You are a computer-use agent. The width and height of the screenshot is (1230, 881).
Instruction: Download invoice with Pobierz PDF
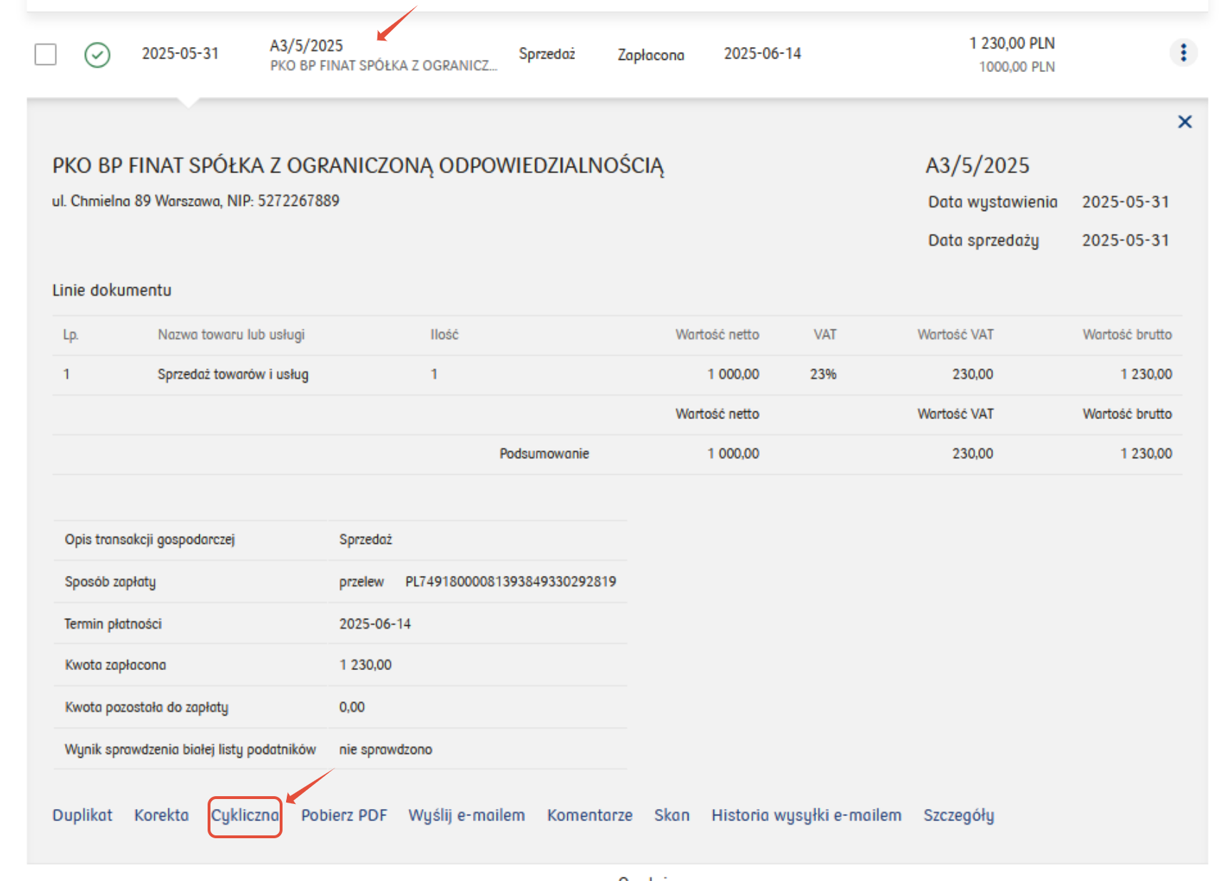click(344, 815)
